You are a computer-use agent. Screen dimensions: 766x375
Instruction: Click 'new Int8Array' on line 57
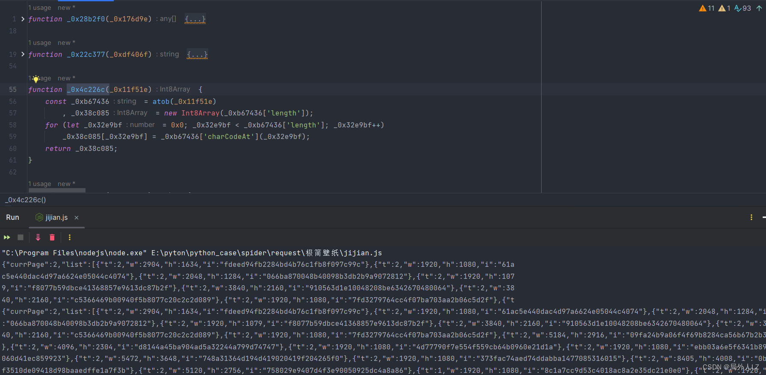[192, 113]
